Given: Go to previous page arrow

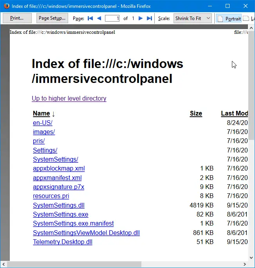Looking at the screenshot, I should 99,18.
